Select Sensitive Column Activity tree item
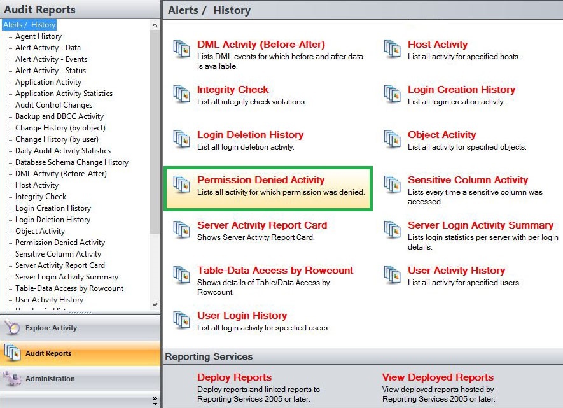Screen dimensions: 563x408 58,254
